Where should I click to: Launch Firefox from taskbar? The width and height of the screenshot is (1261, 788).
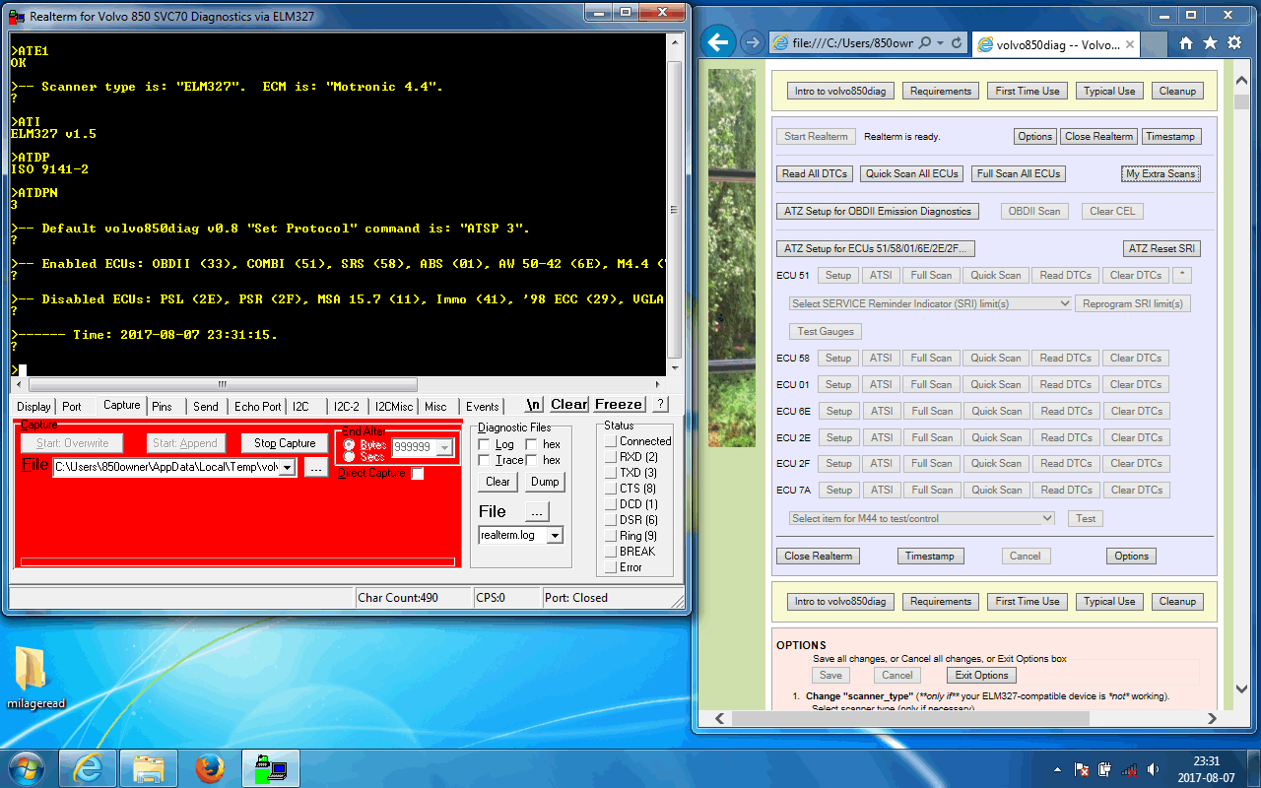coord(209,768)
